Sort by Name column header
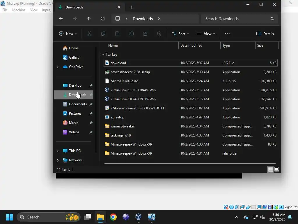Screen dimensions: 298x224 click(113, 45)
